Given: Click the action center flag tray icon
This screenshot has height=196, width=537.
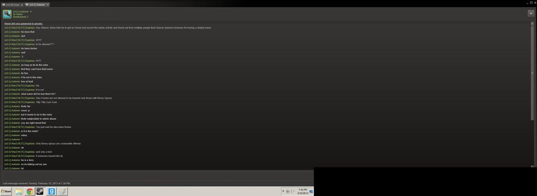Looking at the screenshot, I should pos(293,192).
